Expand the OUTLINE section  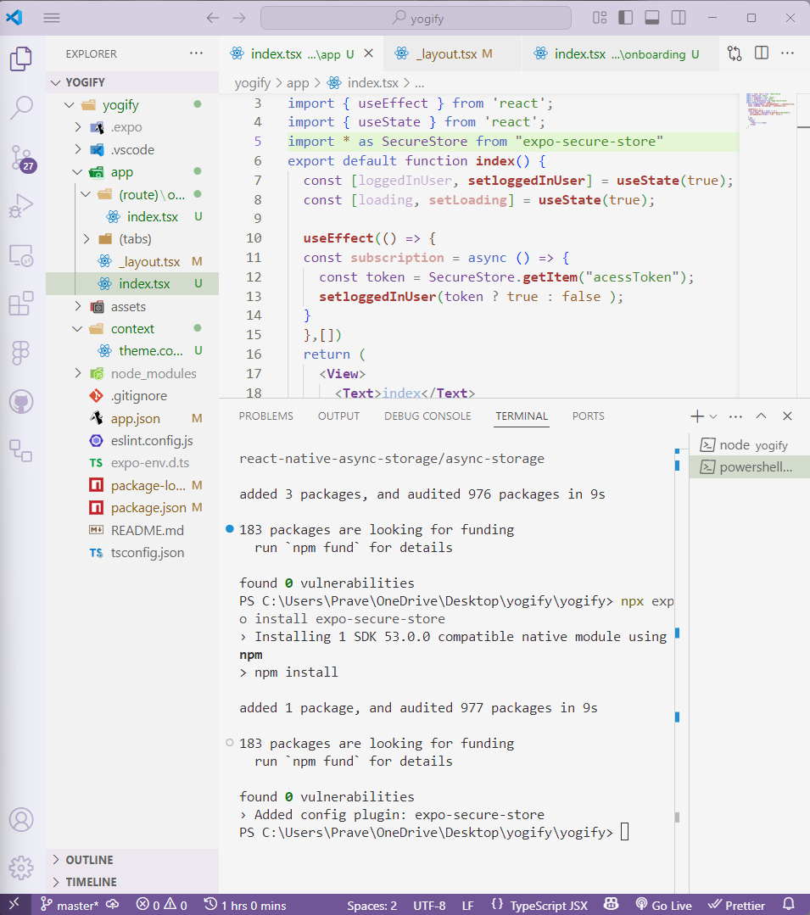click(x=131, y=860)
